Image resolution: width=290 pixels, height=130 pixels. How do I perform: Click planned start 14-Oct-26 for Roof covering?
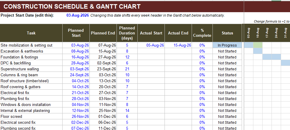[x=76, y=87]
